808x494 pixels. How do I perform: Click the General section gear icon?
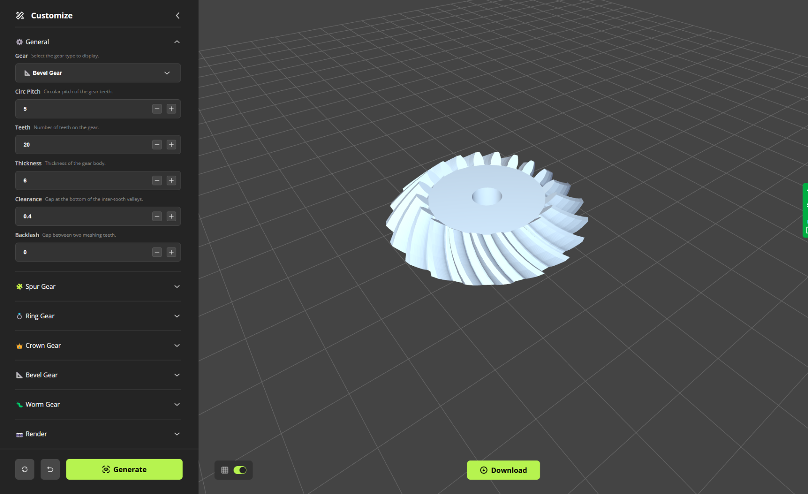[19, 42]
